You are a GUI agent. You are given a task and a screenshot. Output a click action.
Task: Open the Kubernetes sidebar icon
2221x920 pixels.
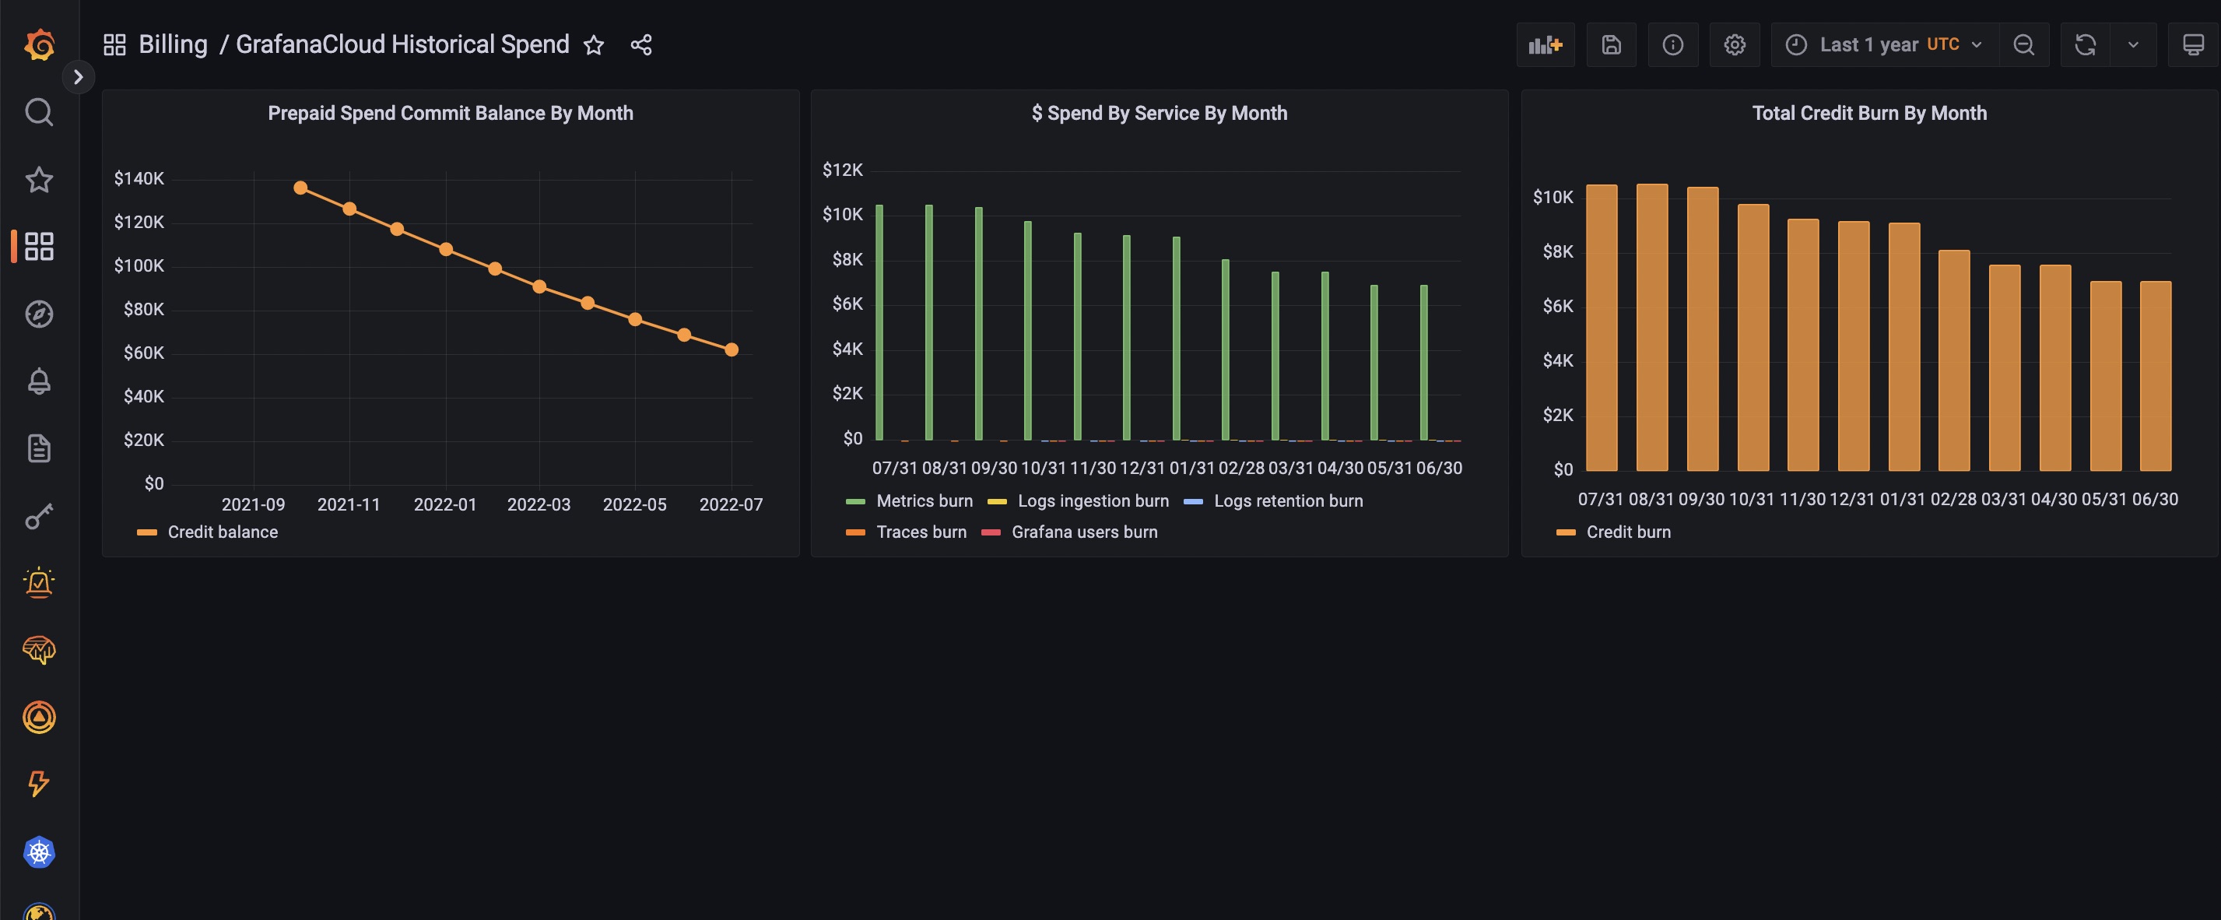39,852
